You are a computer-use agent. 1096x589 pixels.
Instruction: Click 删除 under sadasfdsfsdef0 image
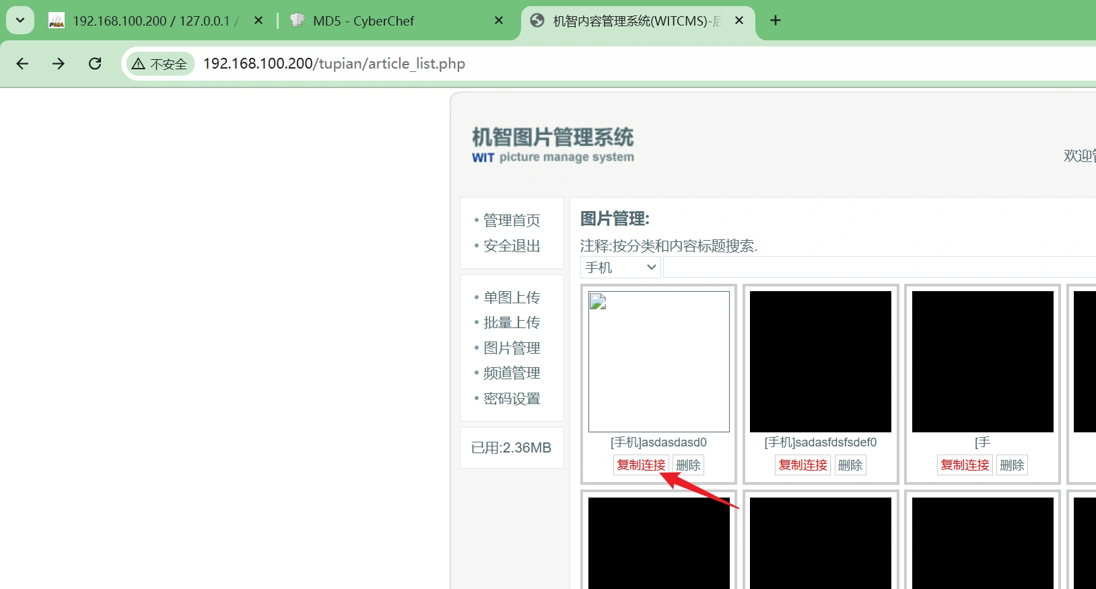(x=850, y=465)
